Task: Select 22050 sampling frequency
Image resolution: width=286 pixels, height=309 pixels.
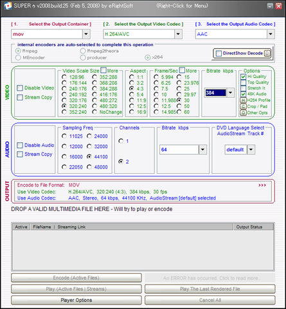Action: point(64,167)
